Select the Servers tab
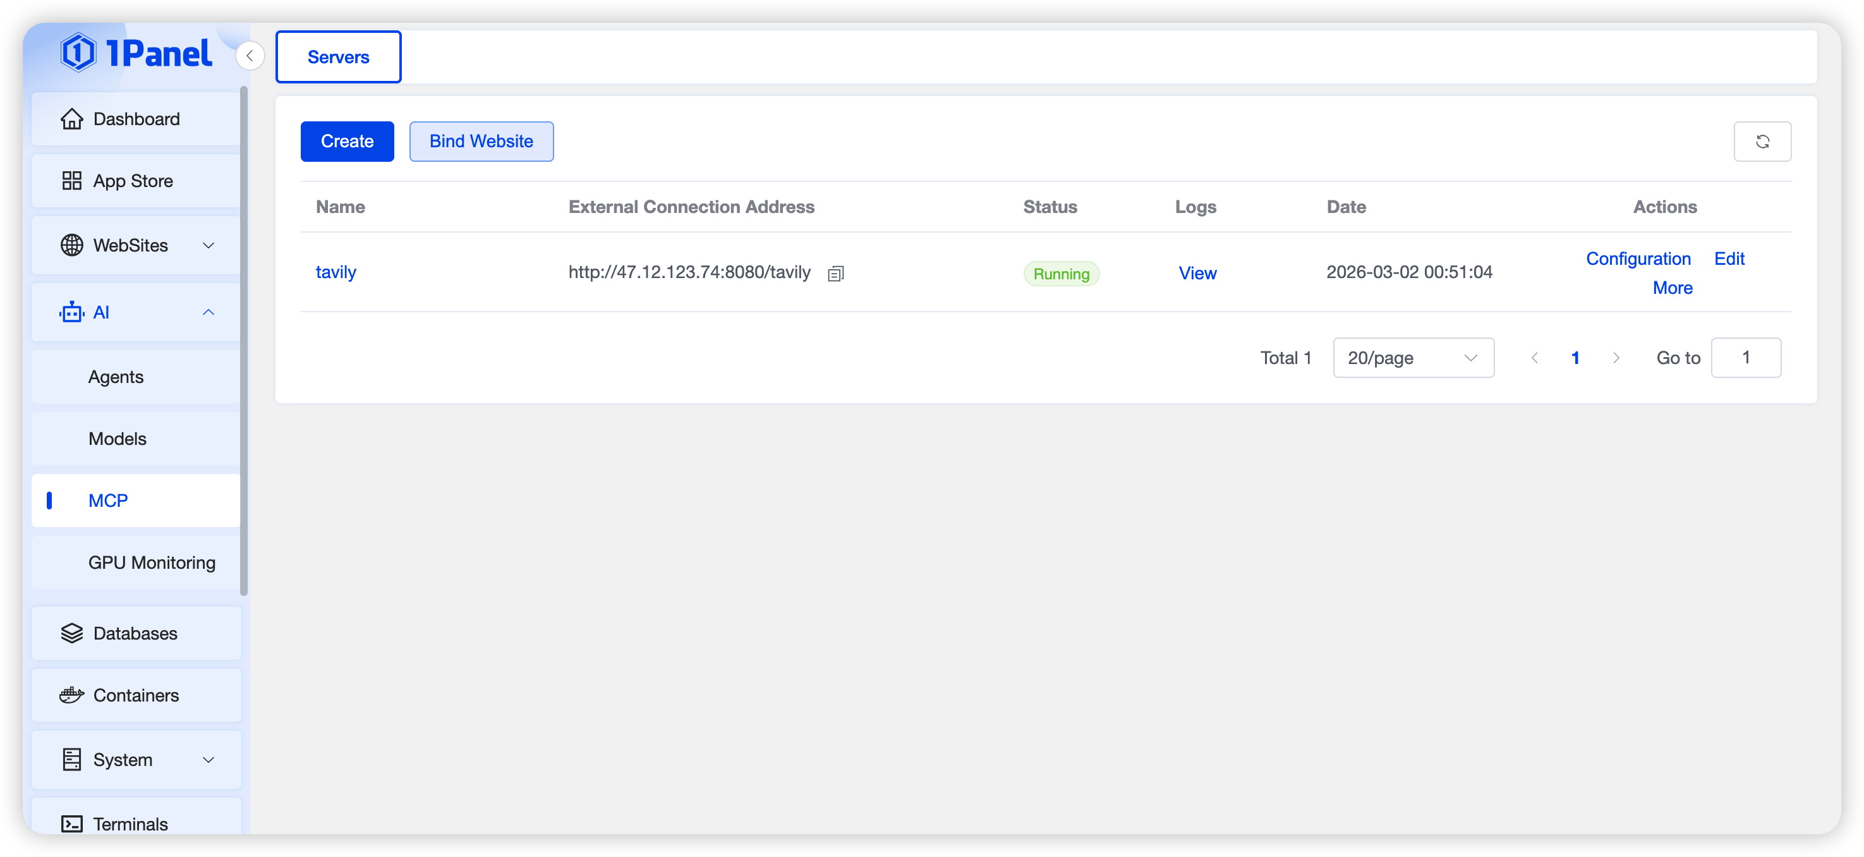Image resolution: width=1864 pixels, height=857 pixels. point(338,57)
